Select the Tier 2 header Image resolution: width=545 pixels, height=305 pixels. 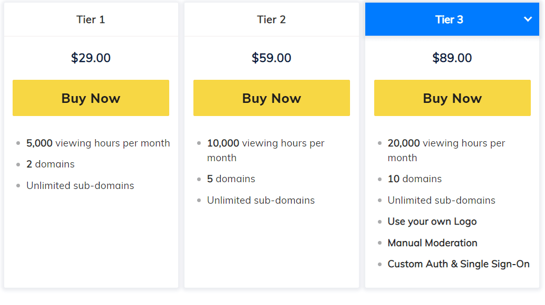coord(271,19)
